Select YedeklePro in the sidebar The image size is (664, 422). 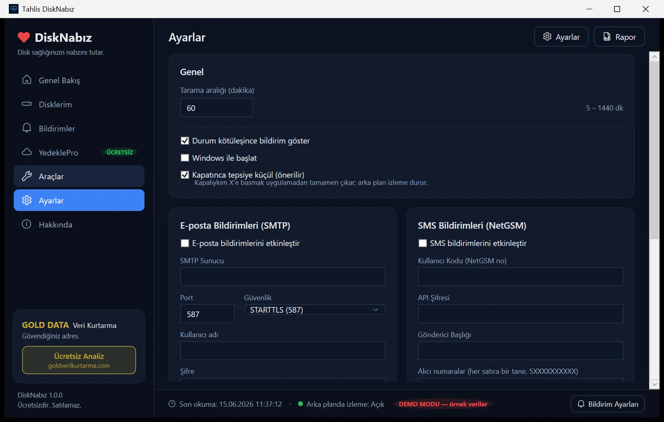79,152
